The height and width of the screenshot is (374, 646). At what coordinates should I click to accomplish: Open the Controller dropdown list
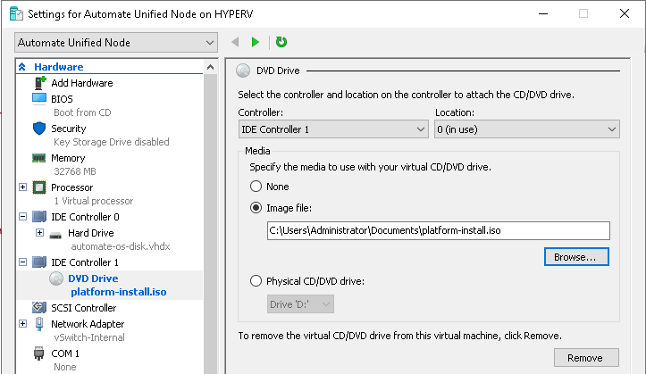point(333,129)
